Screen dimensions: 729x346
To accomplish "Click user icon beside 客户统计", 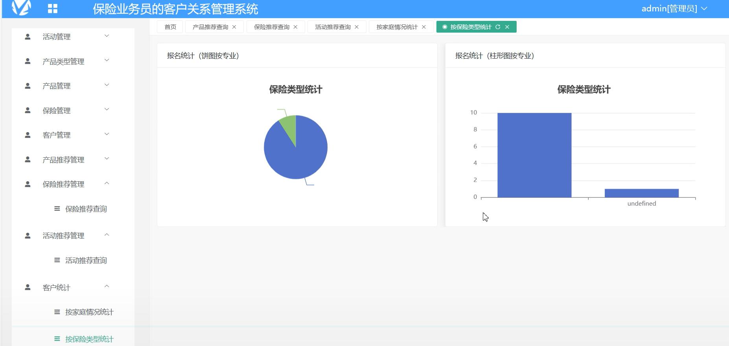I will point(28,287).
